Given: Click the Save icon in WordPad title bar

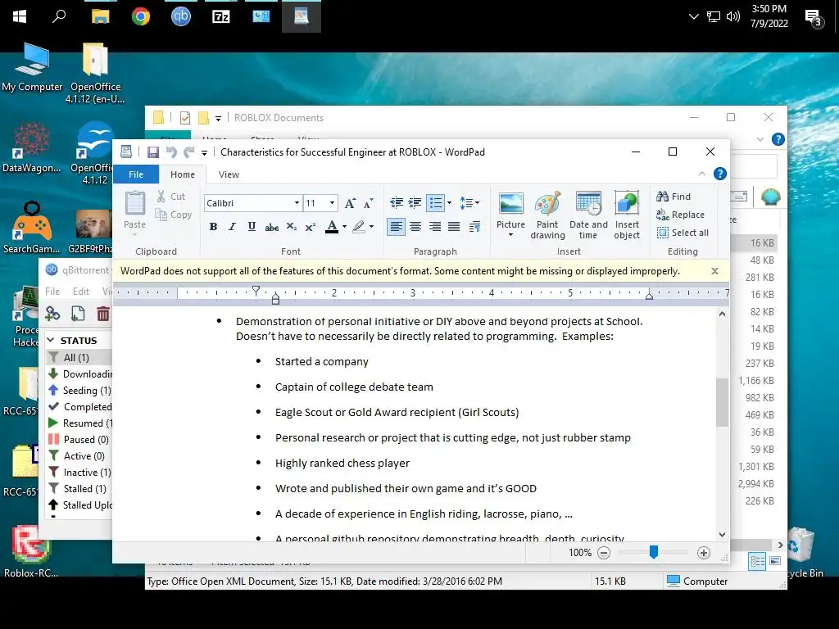Looking at the screenshot, I should (x=153, y=152).
